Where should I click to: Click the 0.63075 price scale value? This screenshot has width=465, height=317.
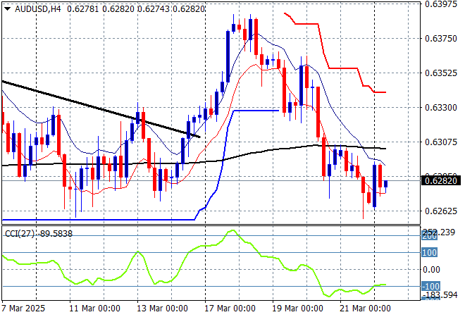(440, 142)
